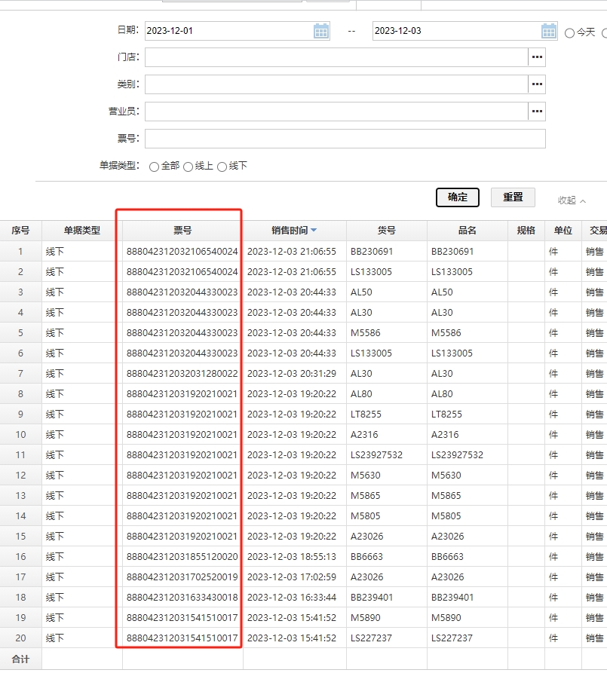607x676 pixels.
Task: Select row 1 product name BB230691
Action: coord(452,252)
